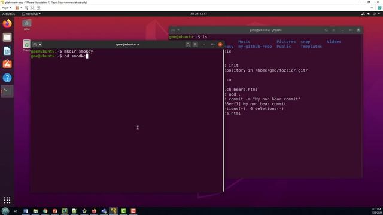The width and height of the screenshot is (383, 215).
Task: Open green Camtasia icon in taskbar
Action: [x=123, y=211]
